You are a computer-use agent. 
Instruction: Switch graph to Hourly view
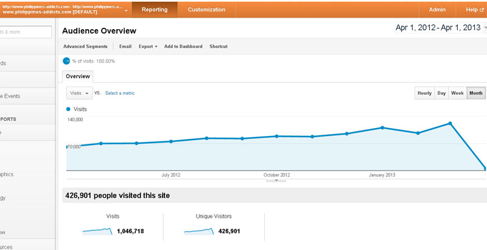pos(424,93)
